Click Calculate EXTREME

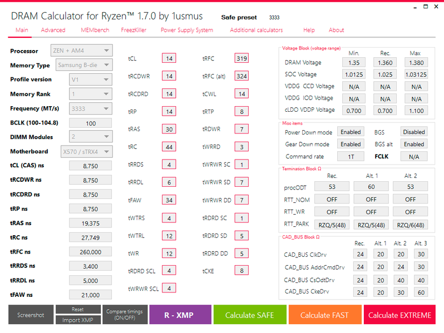[x=399, y=315]
